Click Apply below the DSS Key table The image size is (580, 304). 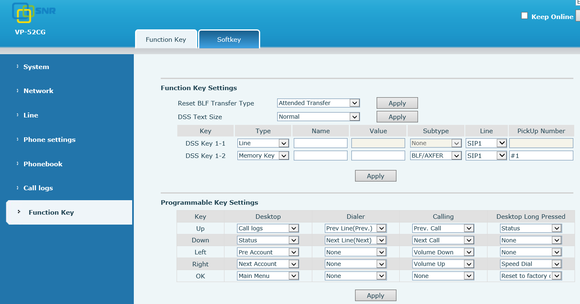375,176
